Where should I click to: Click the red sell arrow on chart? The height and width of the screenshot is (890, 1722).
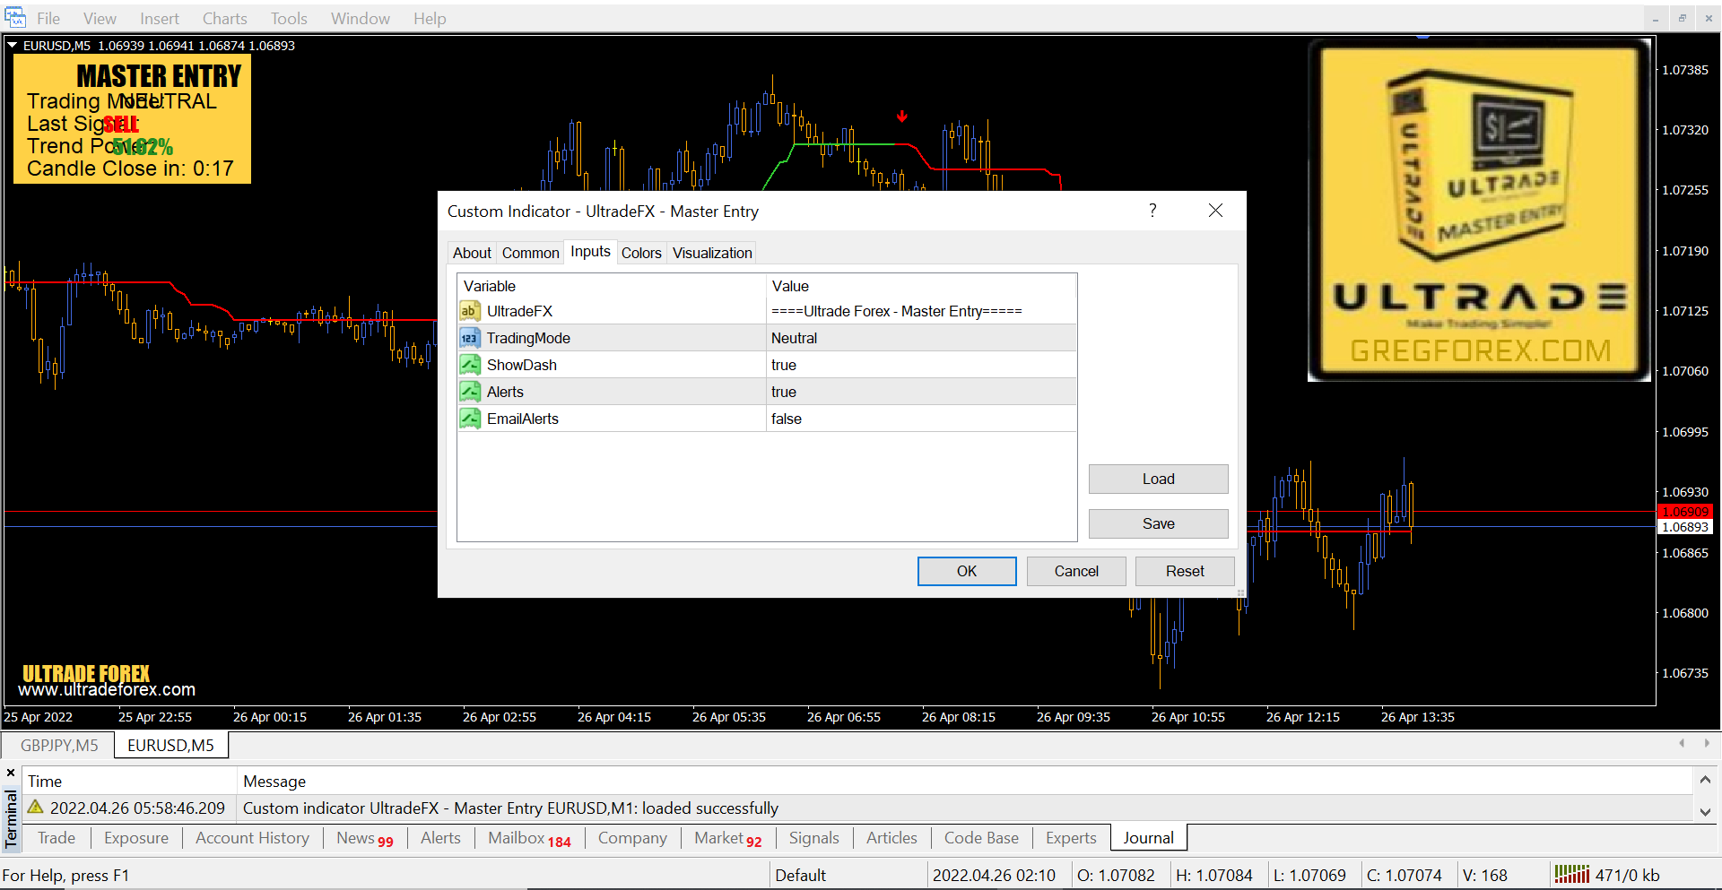(x=902, y=117)
